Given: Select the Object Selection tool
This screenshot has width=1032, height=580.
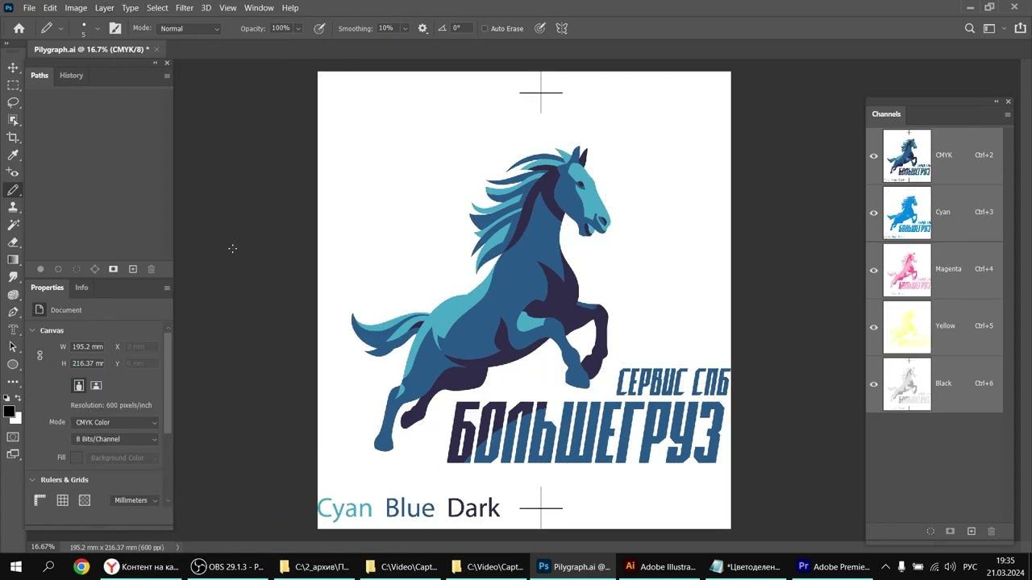Looking at the screenshot, I should 13,120.
